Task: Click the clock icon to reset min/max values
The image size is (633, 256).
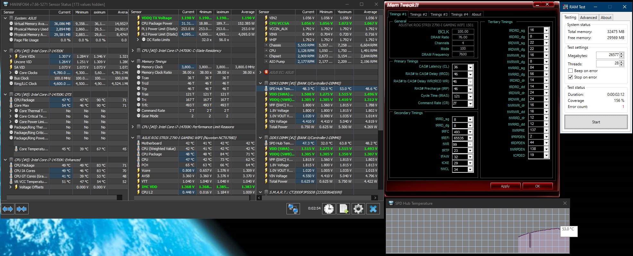Action: (x=329, y=209)
